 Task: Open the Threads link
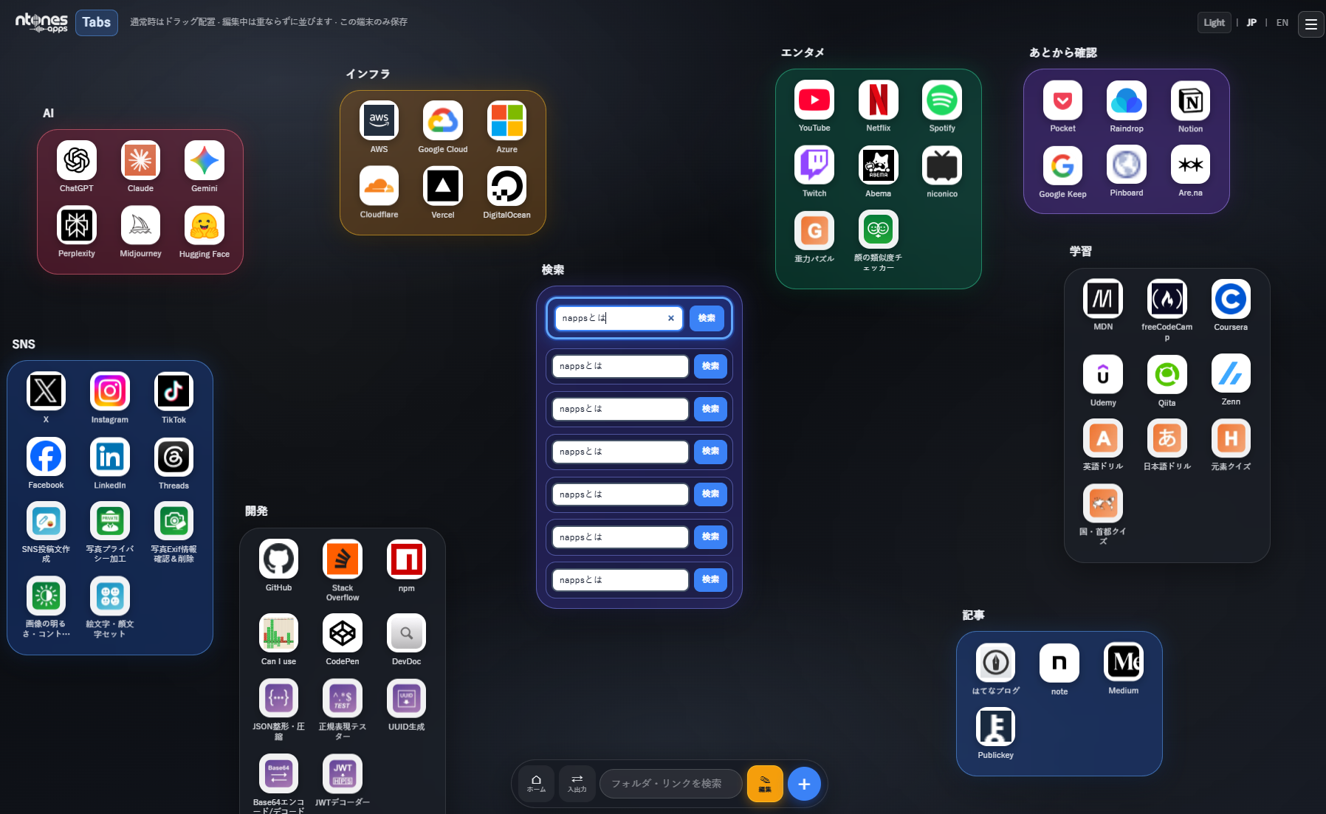click(x=174, y=457)
